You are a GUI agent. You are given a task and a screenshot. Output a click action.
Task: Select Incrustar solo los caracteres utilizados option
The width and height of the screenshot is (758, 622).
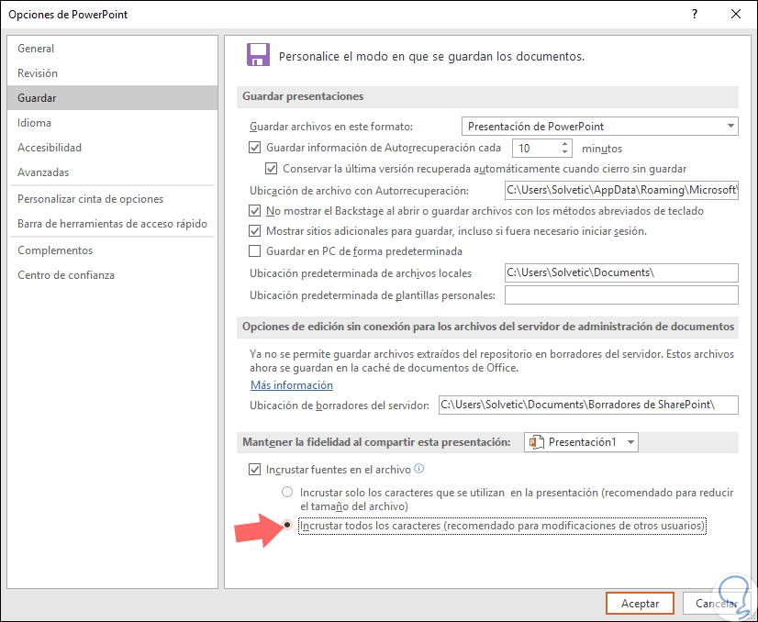pyautogui.click(x=287, y=492)
